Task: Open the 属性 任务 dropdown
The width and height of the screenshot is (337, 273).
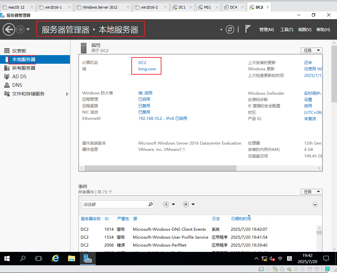Action: (312, 50)
